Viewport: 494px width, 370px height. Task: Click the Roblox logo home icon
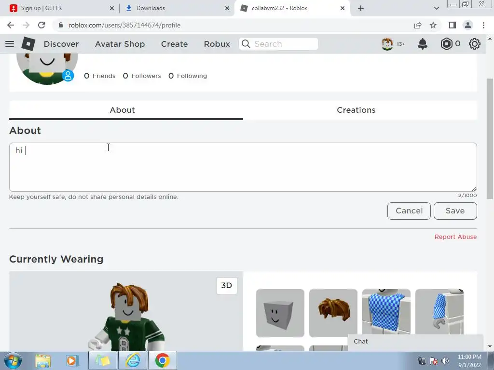[x=28, y=44]
